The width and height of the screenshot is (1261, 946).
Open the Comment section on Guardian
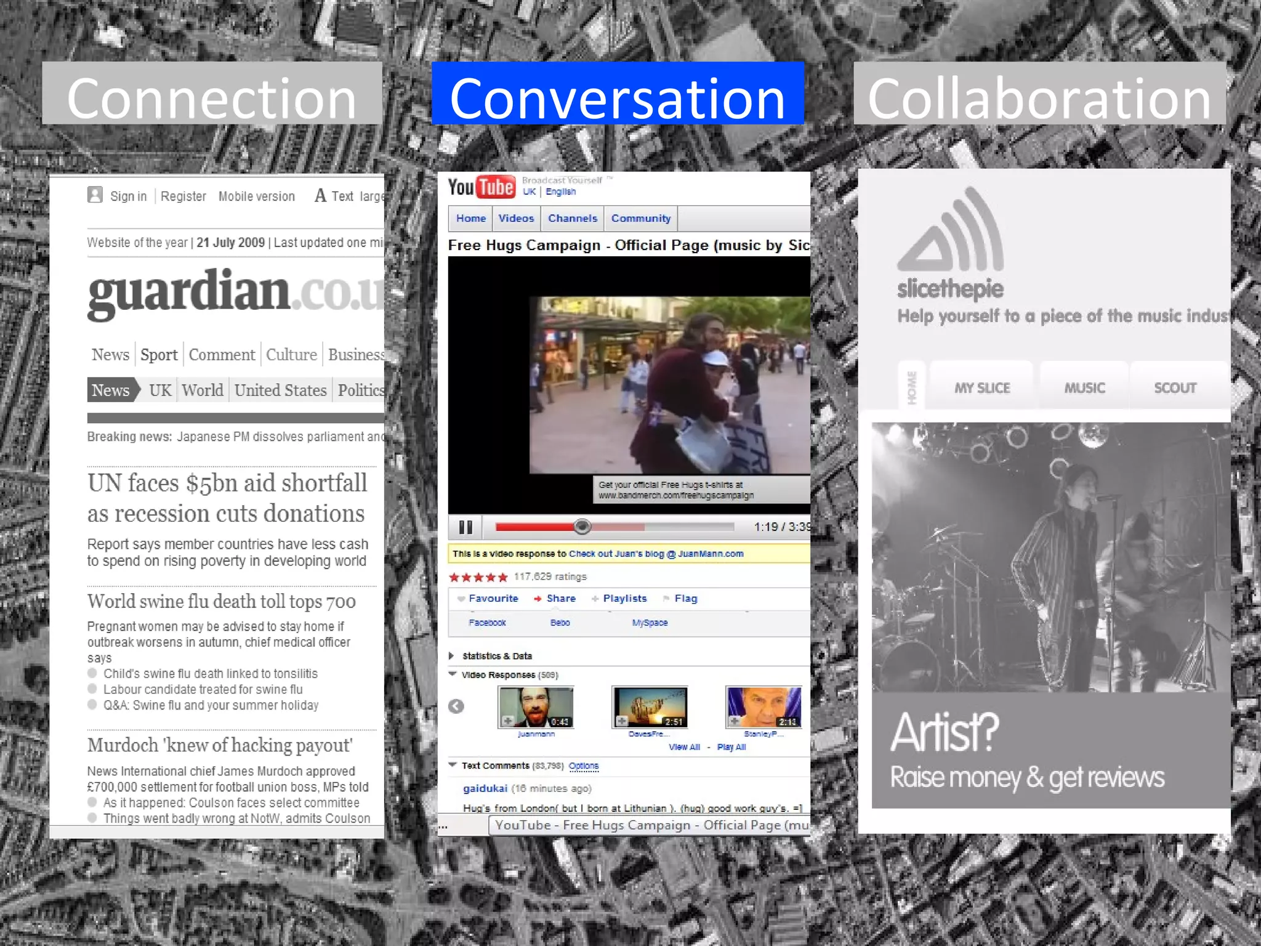(x=222, y=355)
